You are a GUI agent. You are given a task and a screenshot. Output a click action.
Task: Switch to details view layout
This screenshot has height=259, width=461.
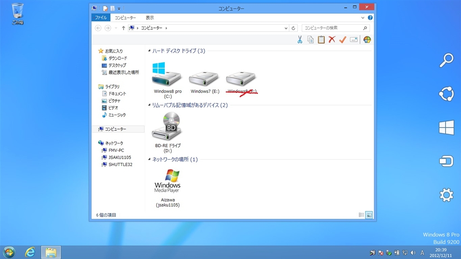(362, 215)
